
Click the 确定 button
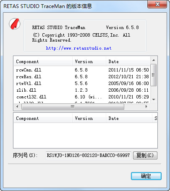[146, 176]
